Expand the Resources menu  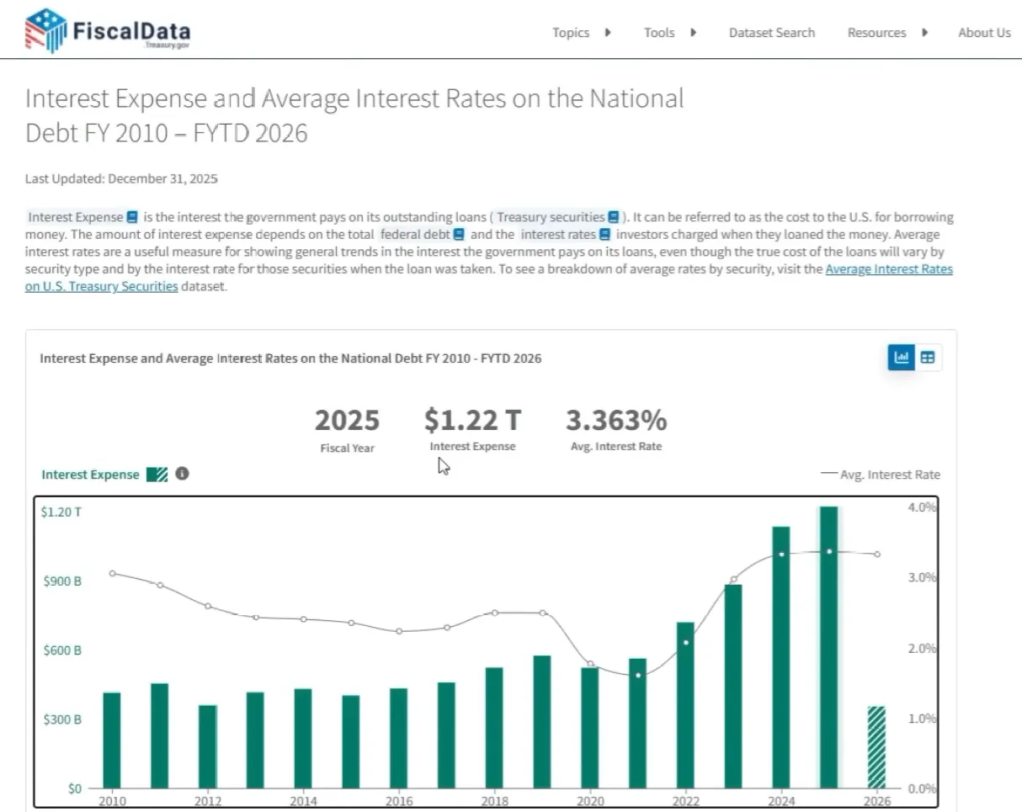coord(887,33)
